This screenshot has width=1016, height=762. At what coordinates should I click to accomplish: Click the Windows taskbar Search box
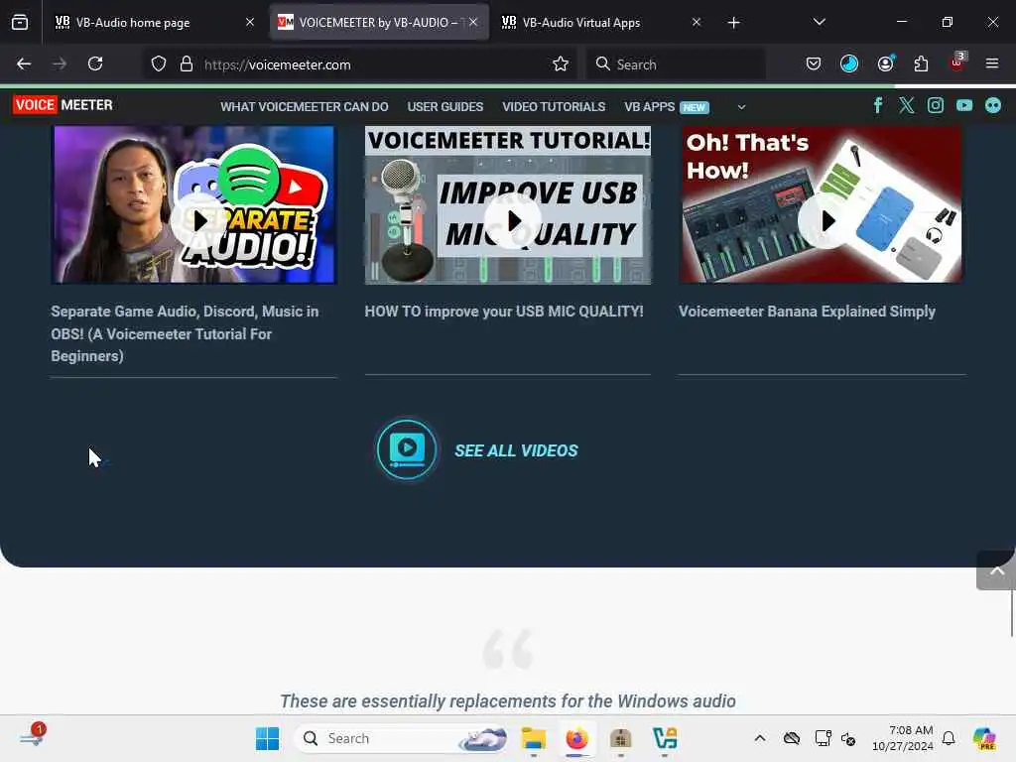coord(402,738)
